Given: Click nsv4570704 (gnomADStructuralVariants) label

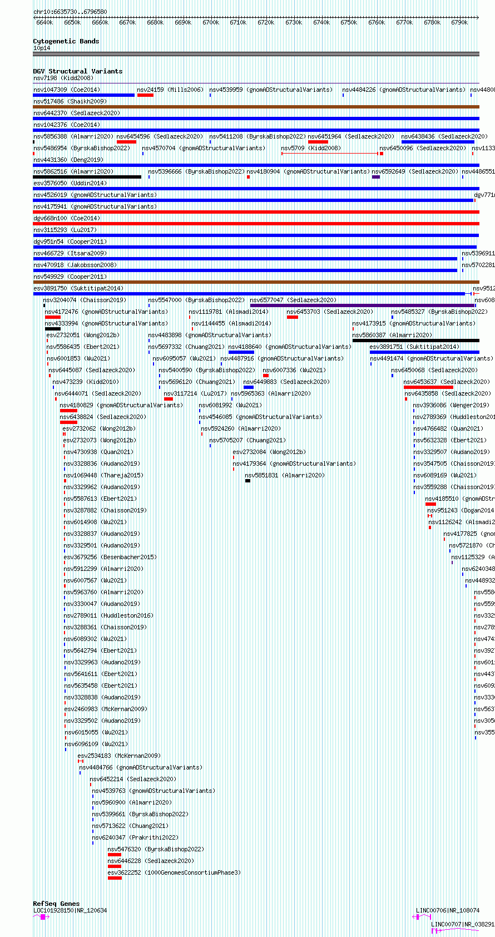Looking at the screenshot, I should click(x=204, y=148).
